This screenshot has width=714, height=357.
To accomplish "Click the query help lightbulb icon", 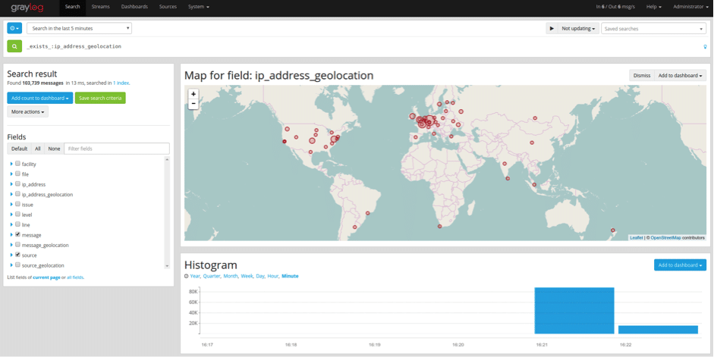I will tap(705, 47).
